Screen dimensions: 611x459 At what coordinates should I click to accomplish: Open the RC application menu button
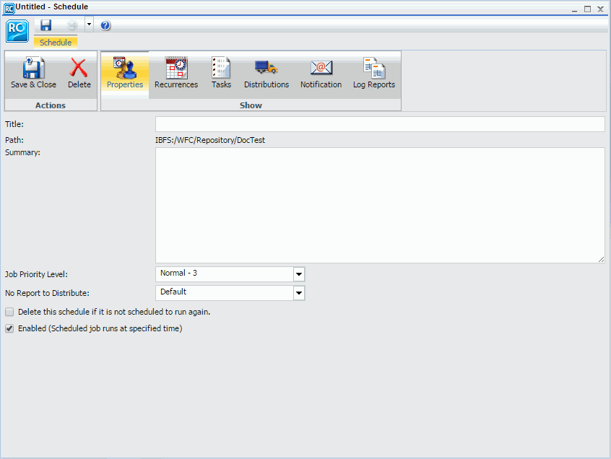tap(17, 31)
